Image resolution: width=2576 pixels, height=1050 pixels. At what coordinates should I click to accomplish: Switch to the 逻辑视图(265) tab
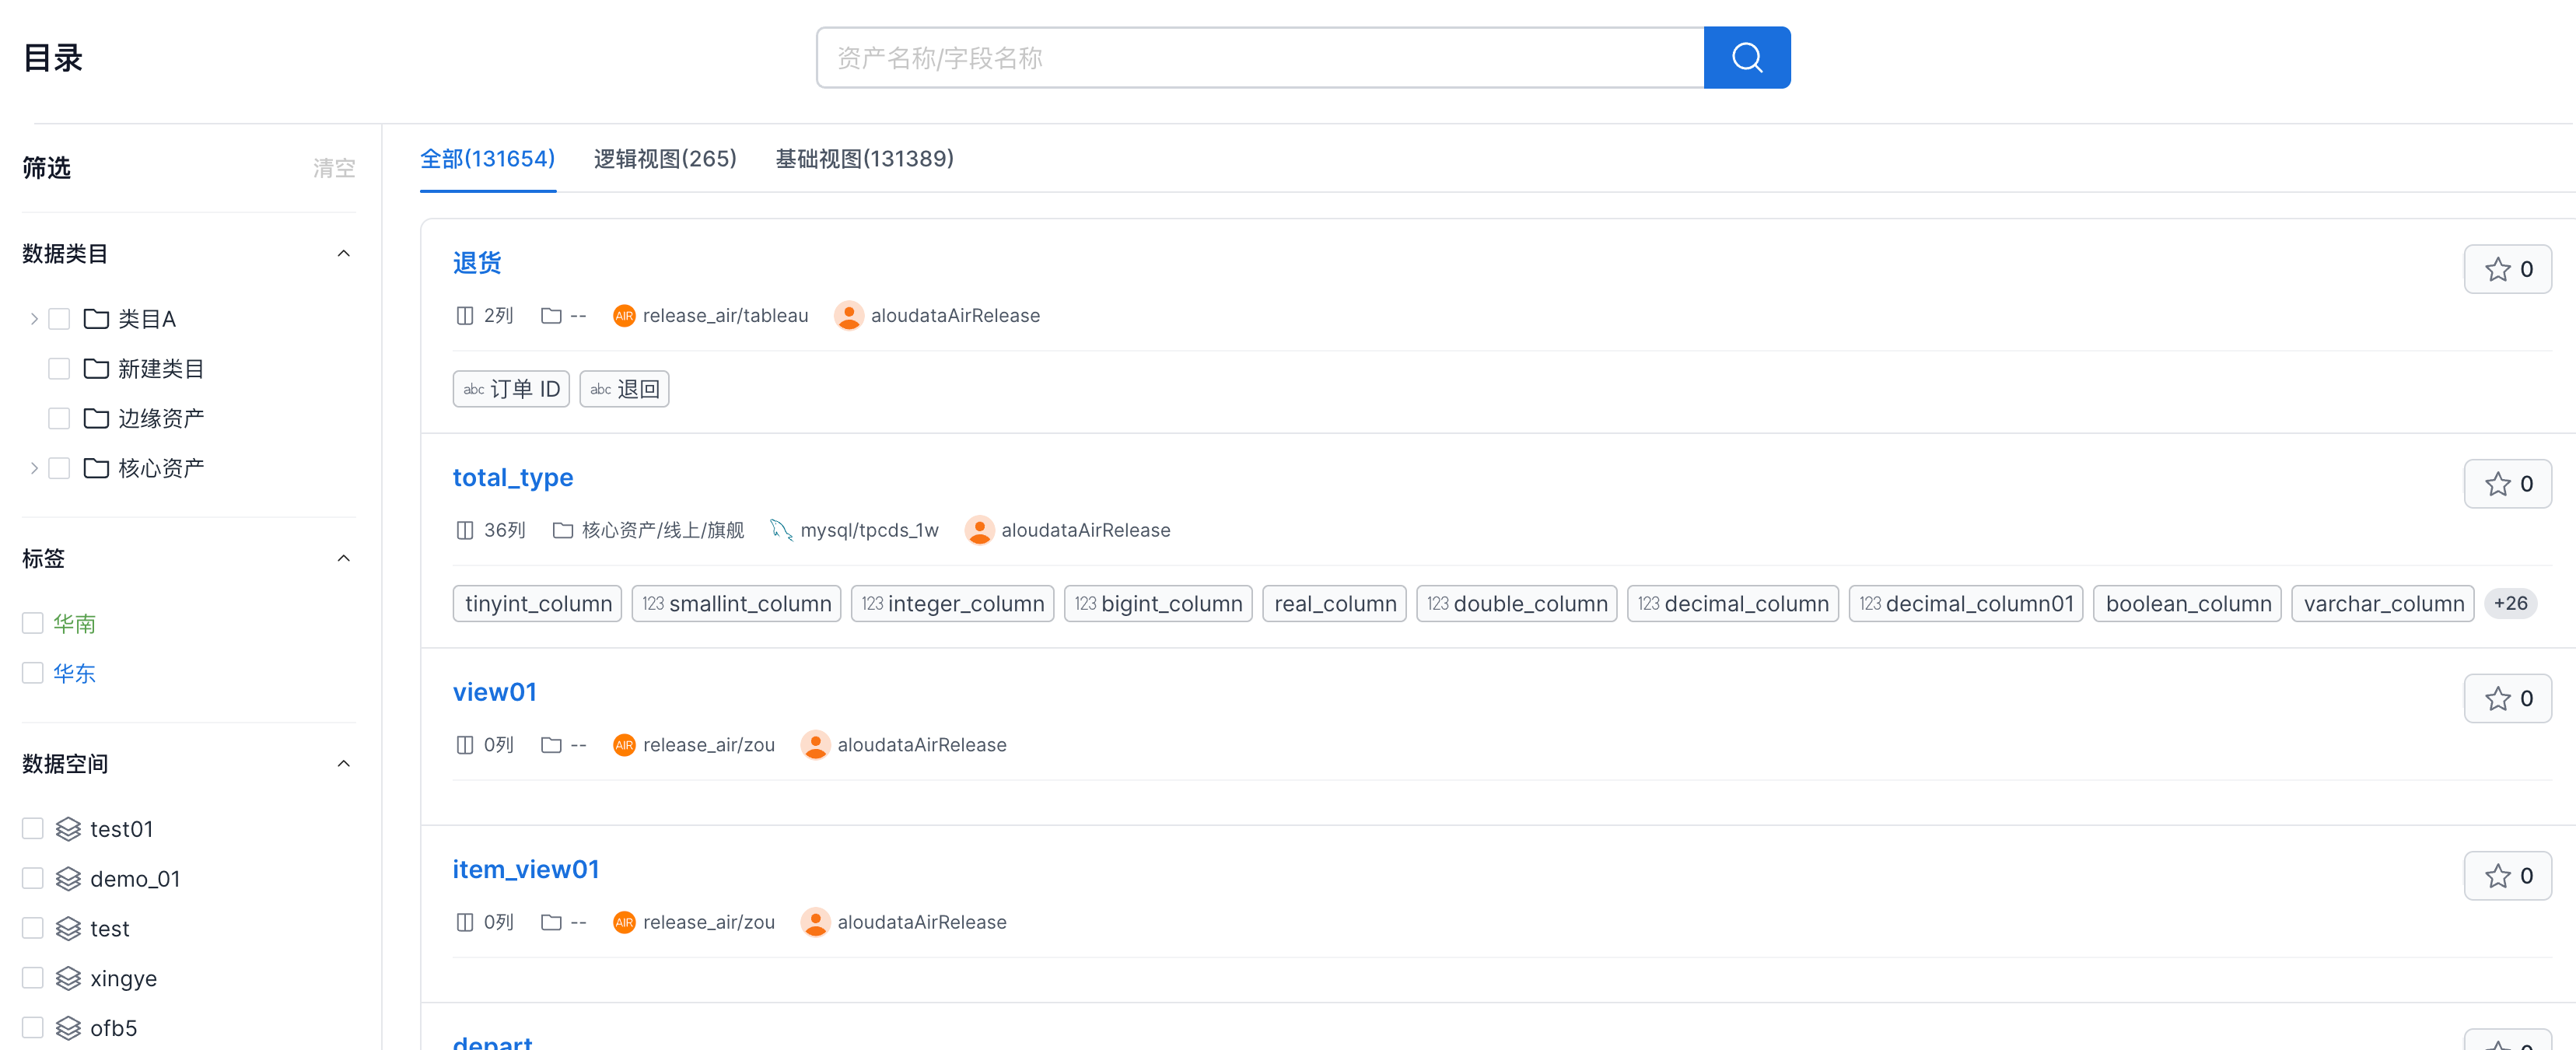[664, 159]
